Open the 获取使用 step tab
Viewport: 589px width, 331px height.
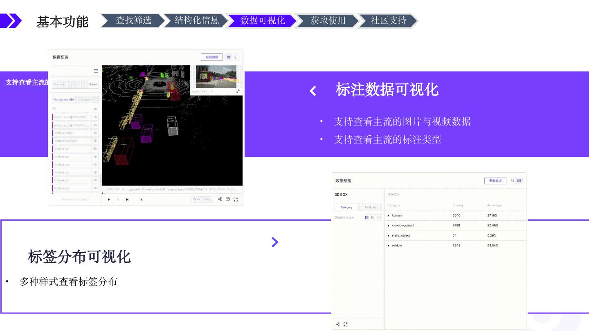pyautogui.click(x=328, y=20)
